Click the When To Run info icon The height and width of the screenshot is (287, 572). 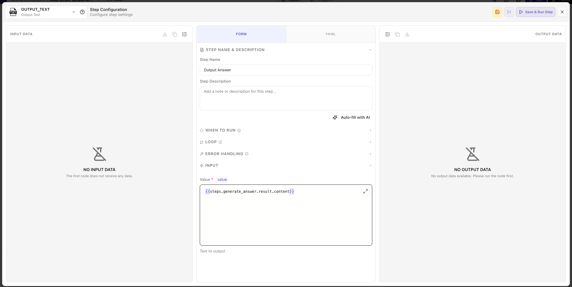[x=239, y=130]
